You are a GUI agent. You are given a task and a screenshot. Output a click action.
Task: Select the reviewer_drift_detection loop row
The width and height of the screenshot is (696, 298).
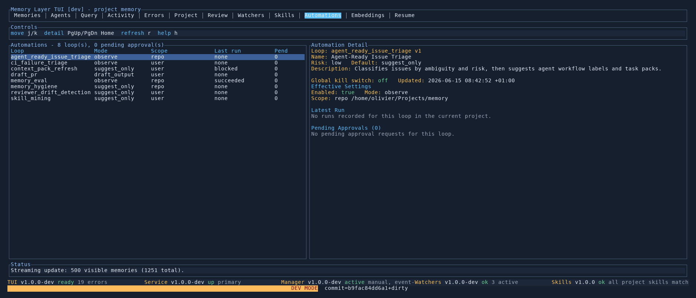[x=157, y=92]
